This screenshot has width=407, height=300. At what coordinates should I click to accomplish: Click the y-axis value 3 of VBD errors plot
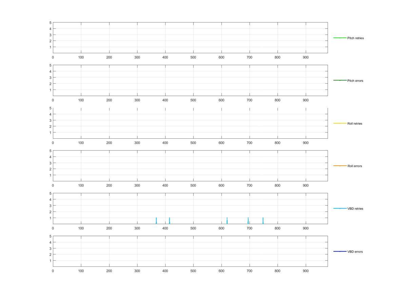51,248
